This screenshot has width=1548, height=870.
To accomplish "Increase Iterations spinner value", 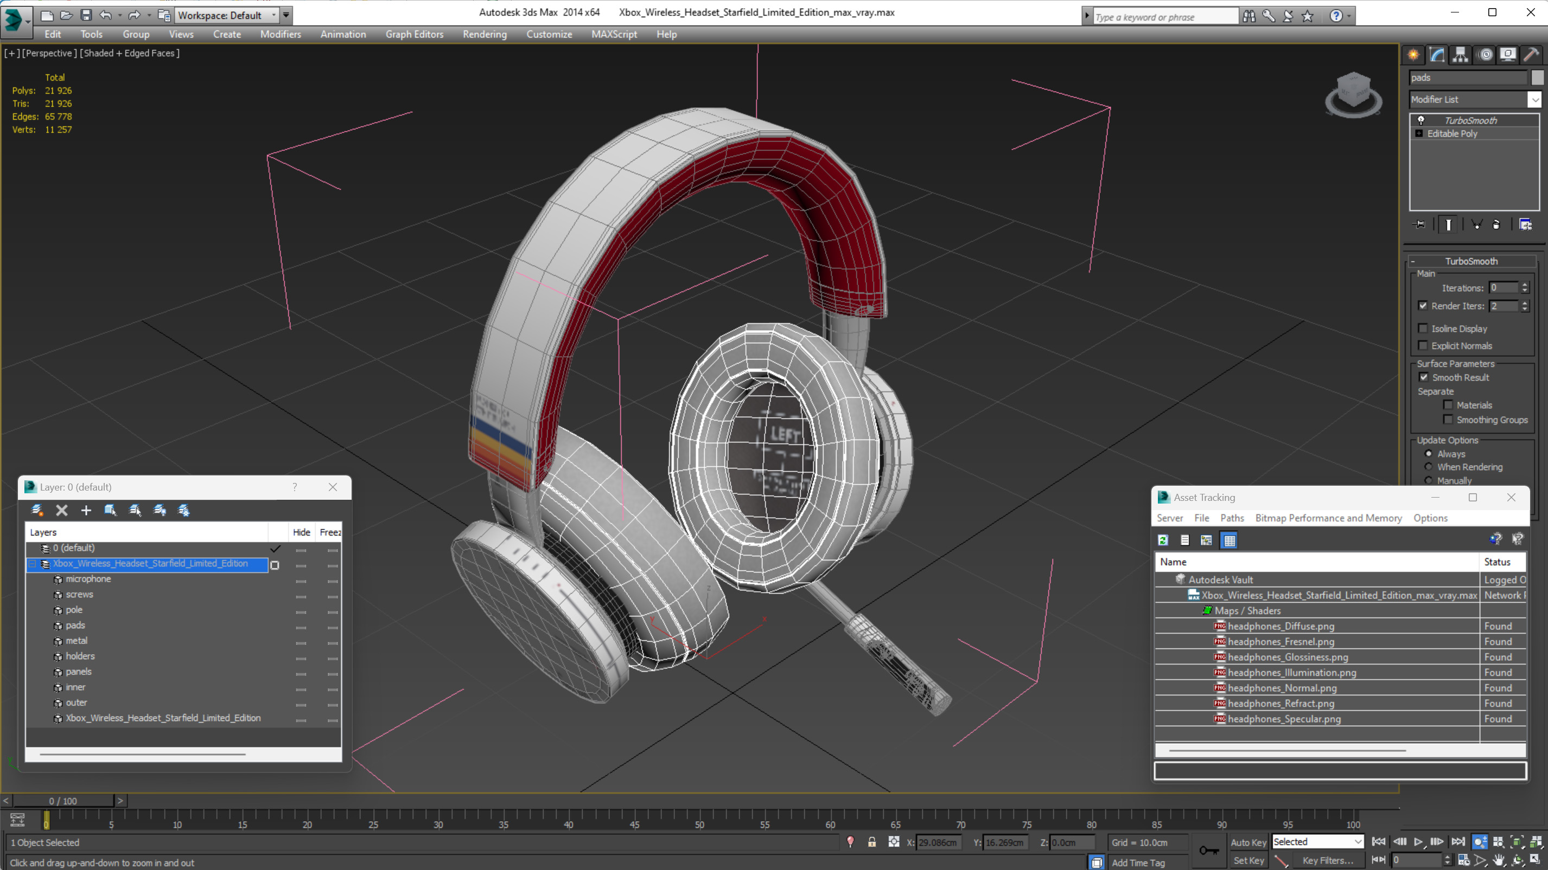I will pyautogui.click(x=1525, y=285).
